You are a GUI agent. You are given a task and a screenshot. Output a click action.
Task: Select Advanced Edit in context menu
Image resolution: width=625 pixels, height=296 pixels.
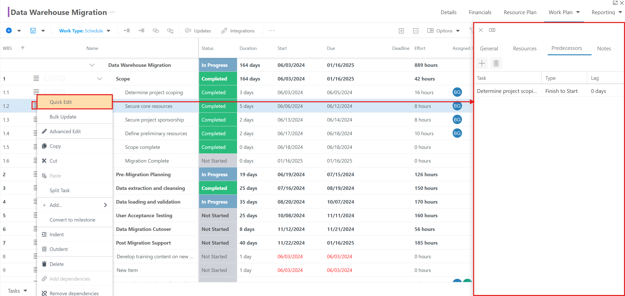tap(75, 131)
